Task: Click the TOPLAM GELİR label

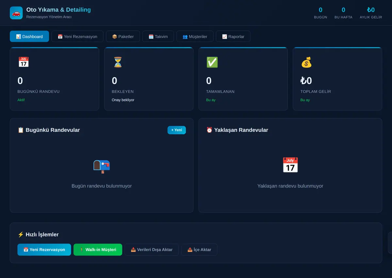Action: (x=316, y=92)
